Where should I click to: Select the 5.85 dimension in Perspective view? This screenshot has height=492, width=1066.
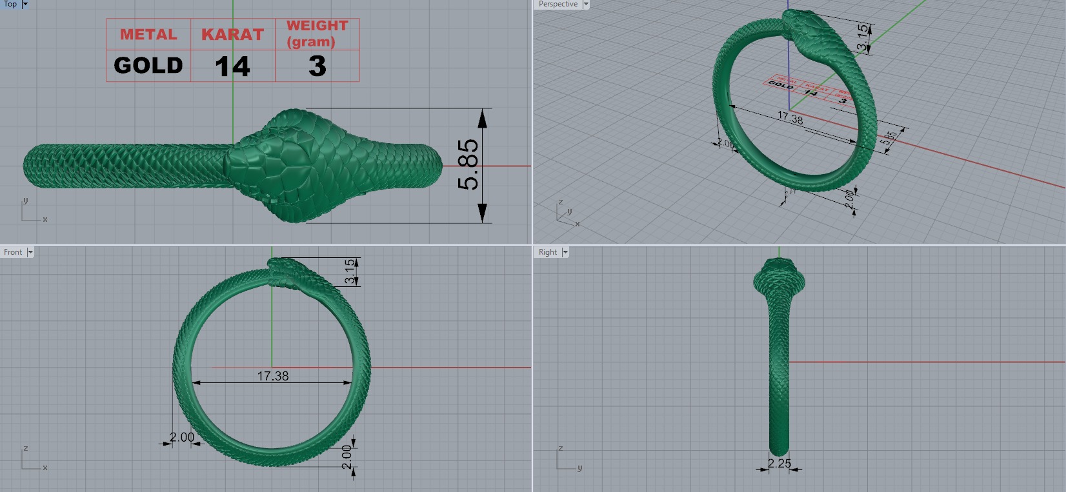pyautogui.click(x=889, y=139)
